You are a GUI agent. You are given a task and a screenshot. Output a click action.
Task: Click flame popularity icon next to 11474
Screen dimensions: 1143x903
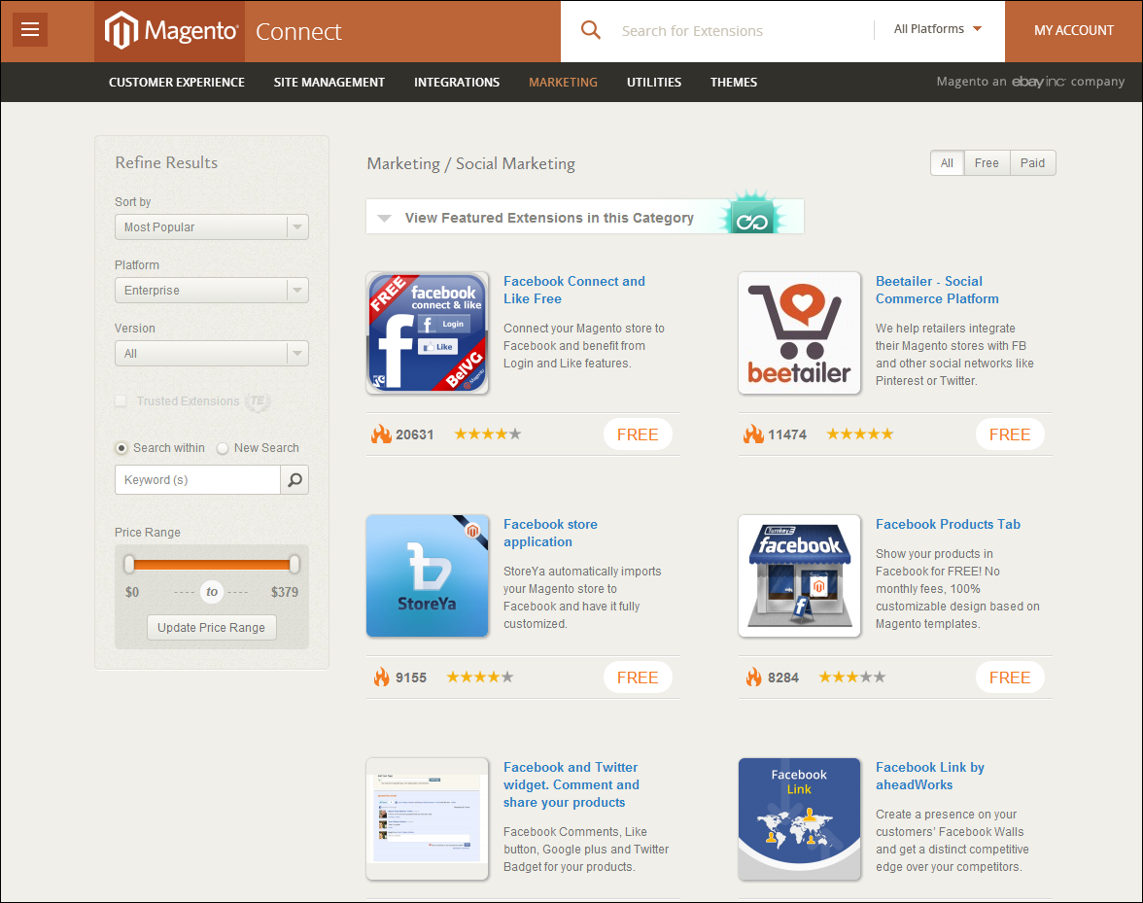[x=753, y=434]
